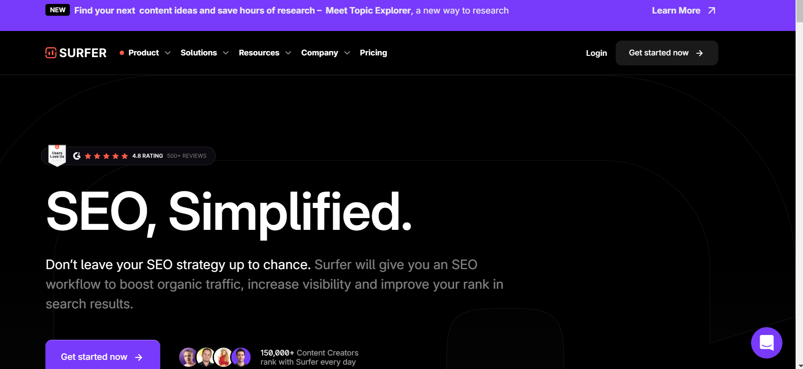The image size is (803, 369).
Task: Open the Company menu
Action: 320,53
